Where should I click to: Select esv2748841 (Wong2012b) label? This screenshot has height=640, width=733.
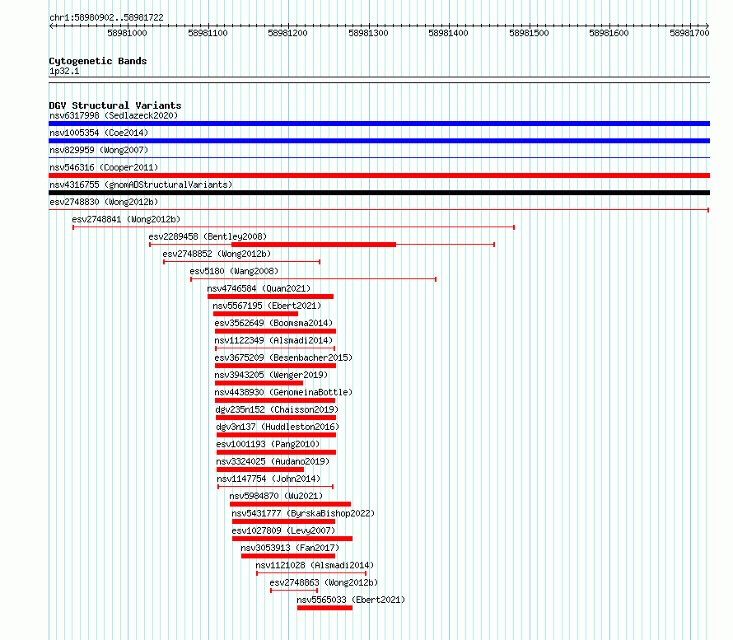pos(126,219)
